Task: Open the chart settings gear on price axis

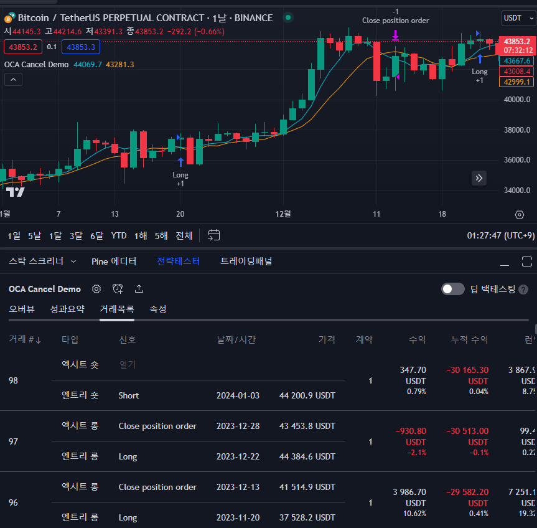Action: pos(520,215)
